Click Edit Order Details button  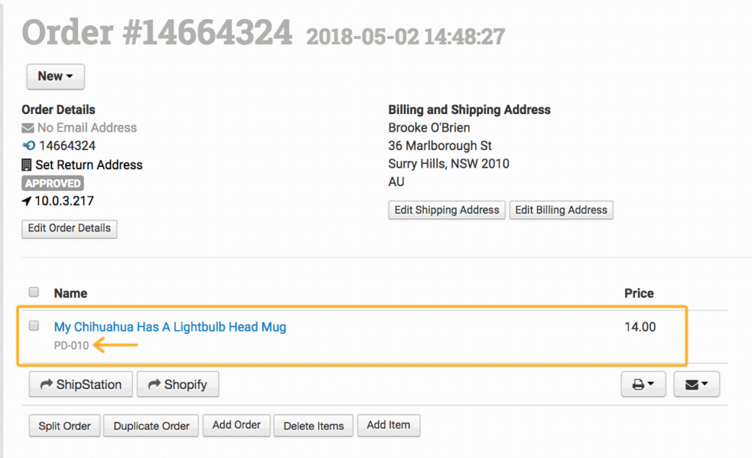click(x=69, y=228)
